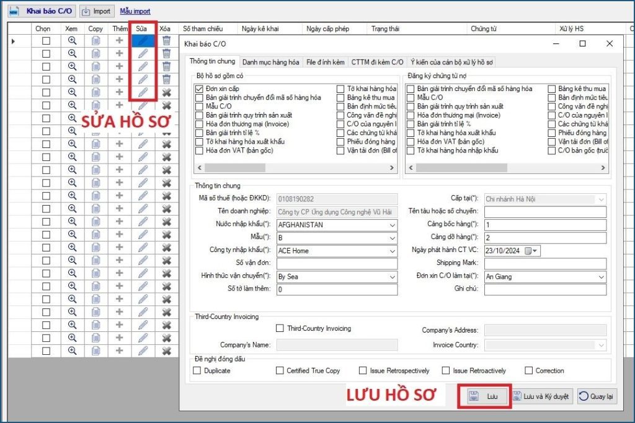Viewport: 635px width, 423px height.
Task: Click the left scroll arrow in Bộ hồ sơ gồm có
Action: [x=199, y=167]
